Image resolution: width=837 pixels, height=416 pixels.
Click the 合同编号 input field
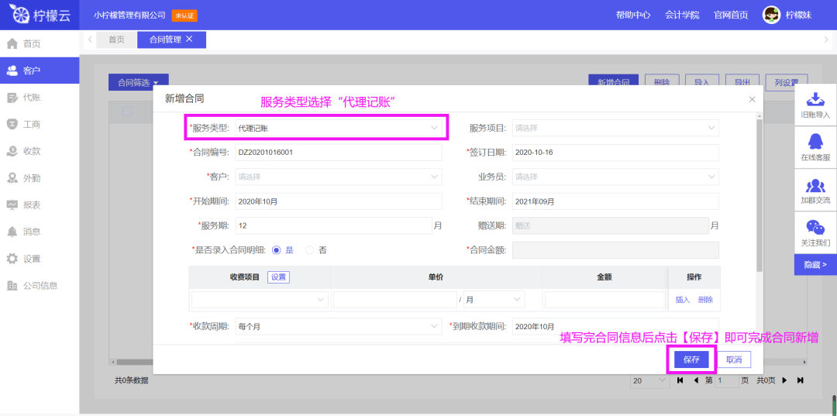pos(339,152)
